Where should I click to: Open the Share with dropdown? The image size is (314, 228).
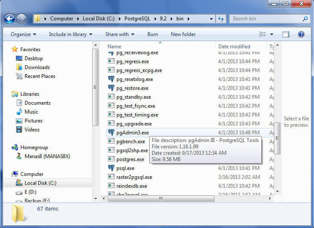120,34
